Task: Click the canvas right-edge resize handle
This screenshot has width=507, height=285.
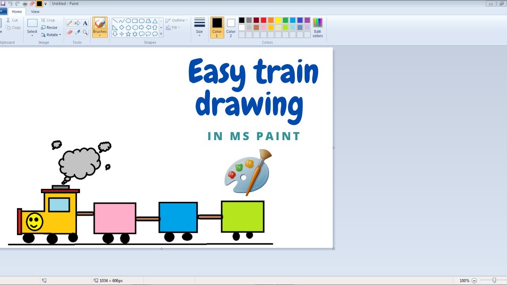Action: tap(334, 148)
